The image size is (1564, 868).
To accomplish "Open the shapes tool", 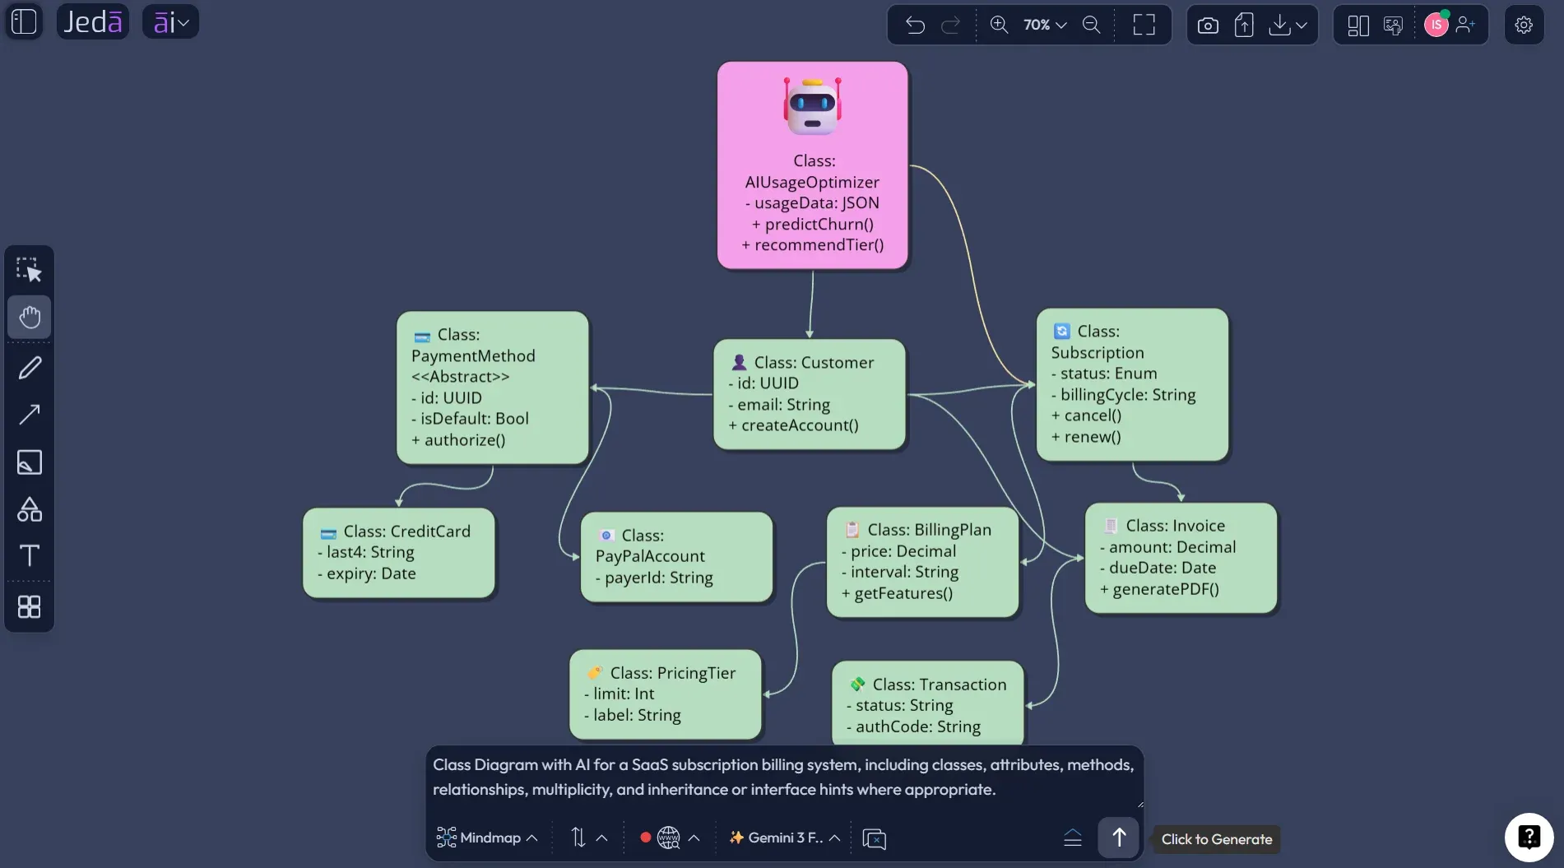I will pos(30,509).
